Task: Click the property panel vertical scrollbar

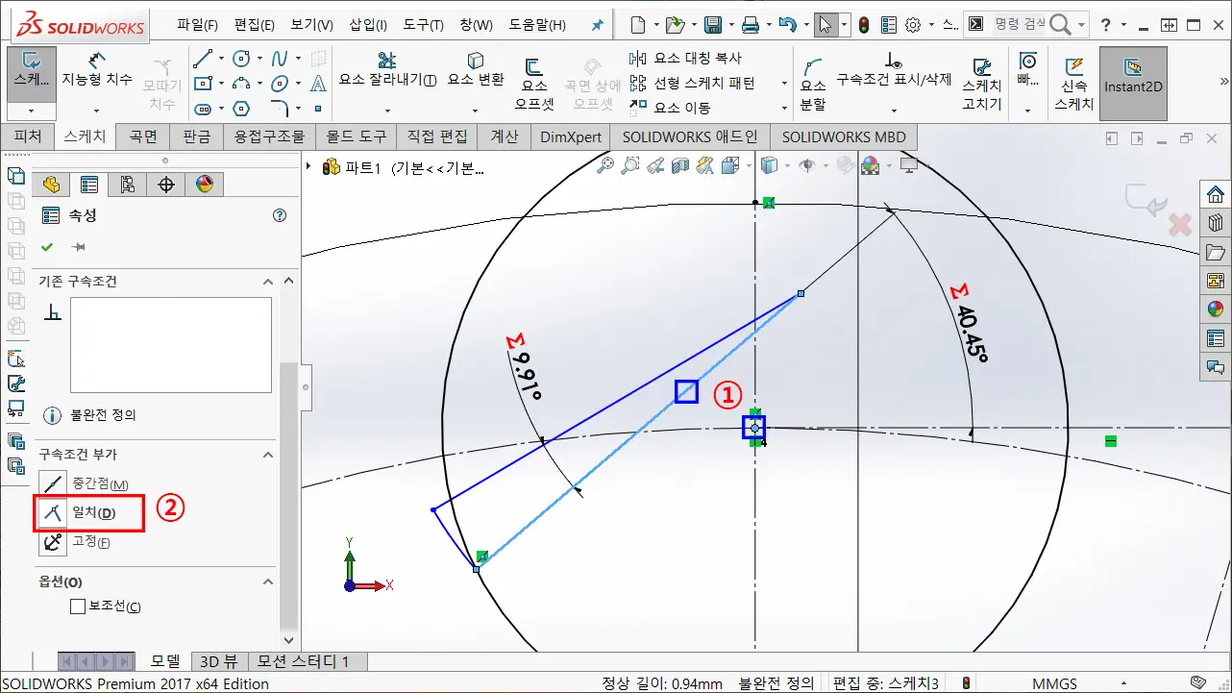Action: click(x=287, y=495)
